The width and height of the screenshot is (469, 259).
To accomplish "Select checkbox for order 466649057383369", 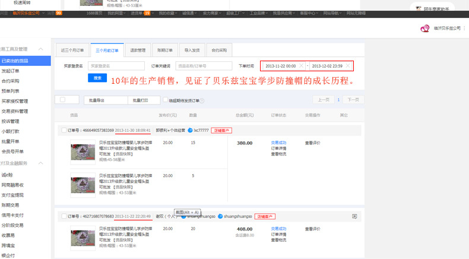I will tap(64, 130).
